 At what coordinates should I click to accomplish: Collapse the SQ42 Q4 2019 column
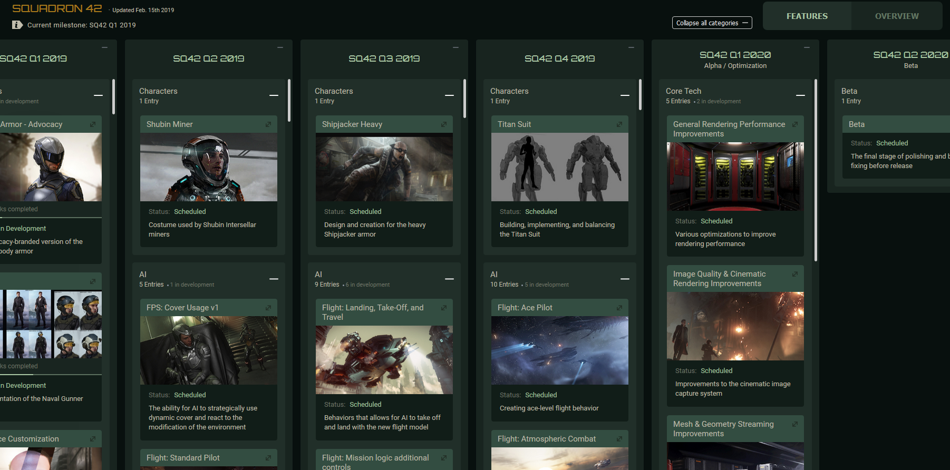click(631, 47)
